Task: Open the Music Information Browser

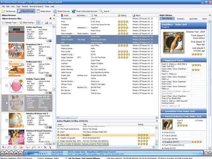Action: 85,11
